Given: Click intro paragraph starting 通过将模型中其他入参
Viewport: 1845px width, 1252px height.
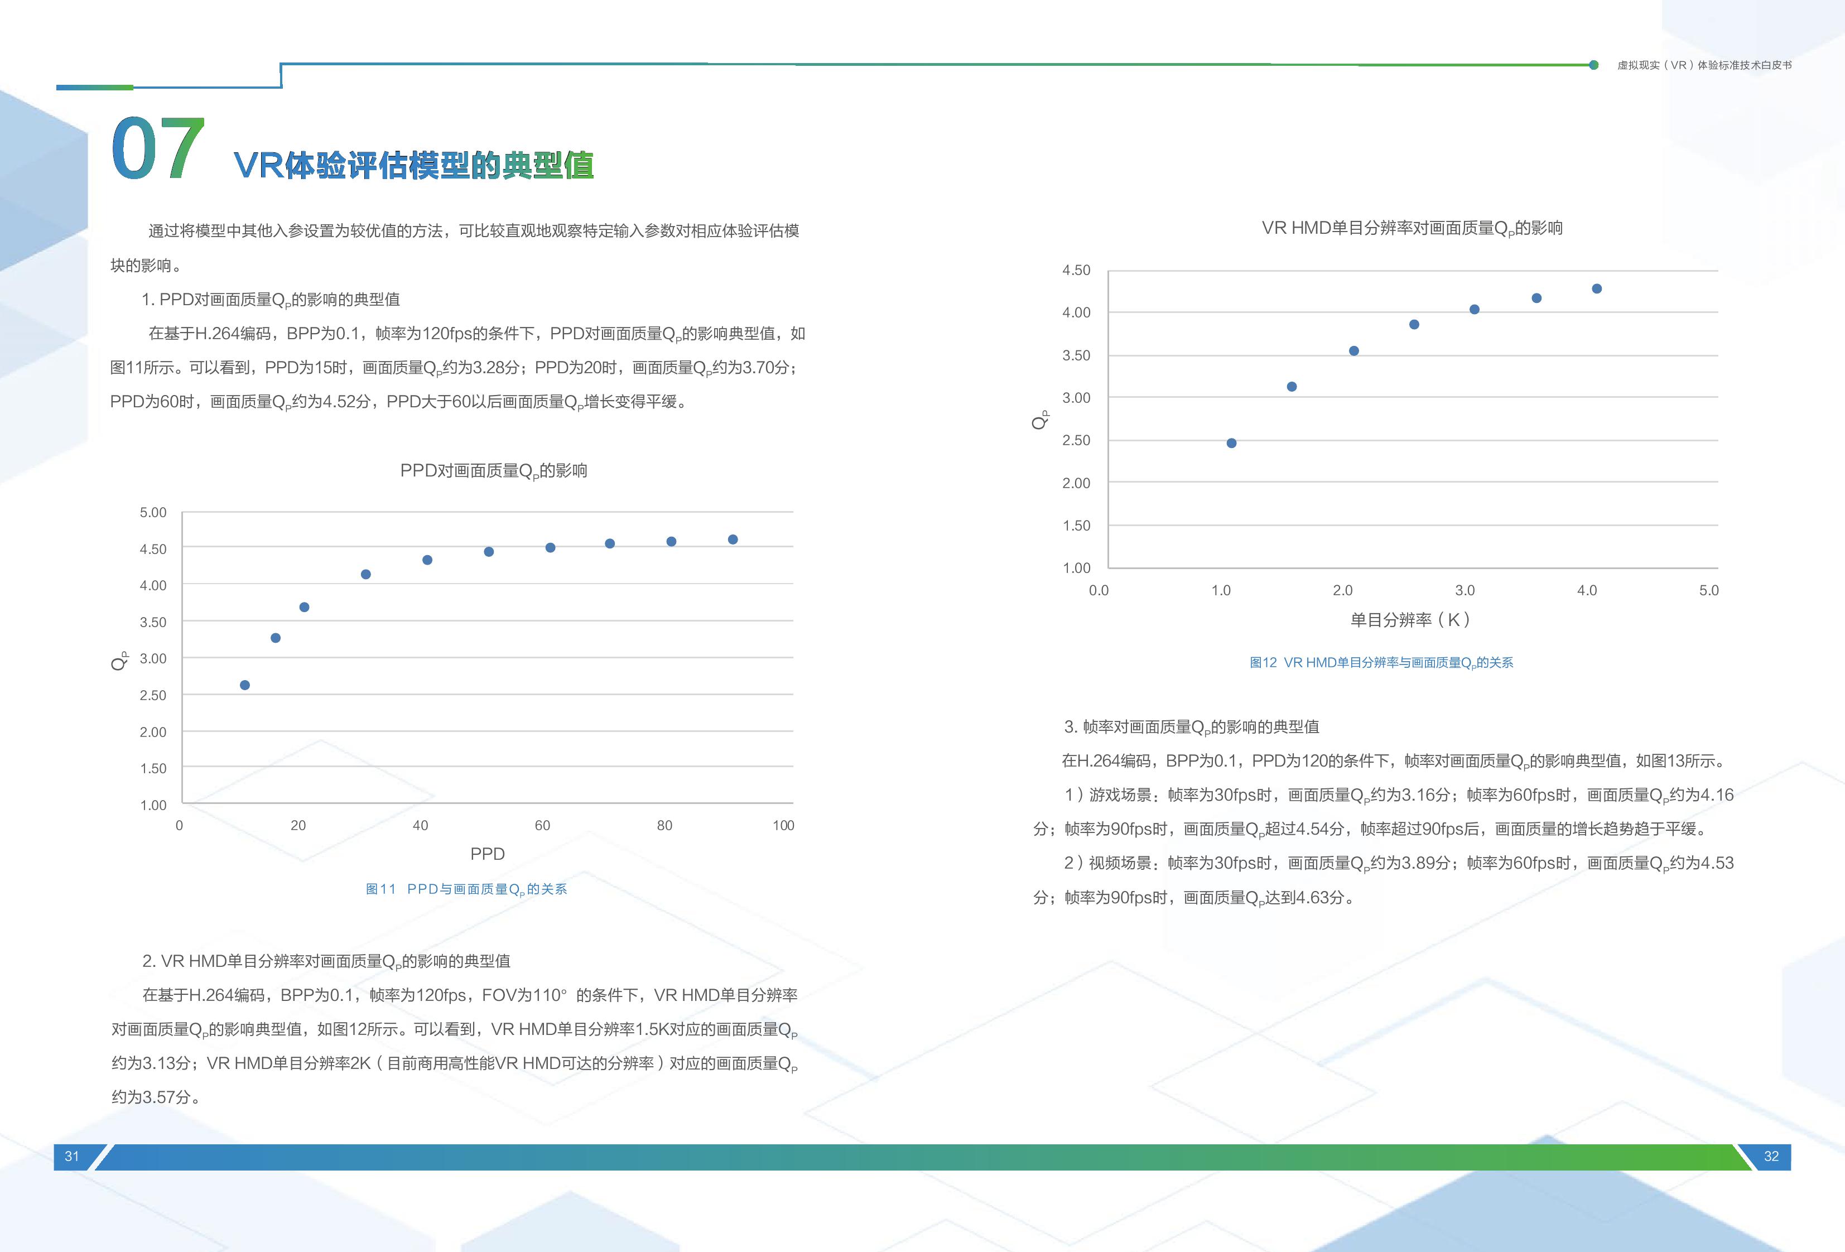Looking at the screenshot, I should 455,248.
